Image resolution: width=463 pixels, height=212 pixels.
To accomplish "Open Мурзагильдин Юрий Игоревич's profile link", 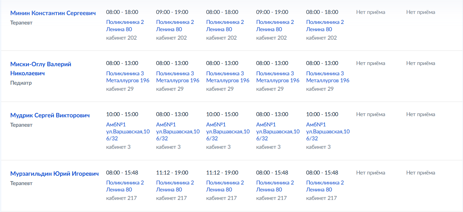I will click(55, 174).
